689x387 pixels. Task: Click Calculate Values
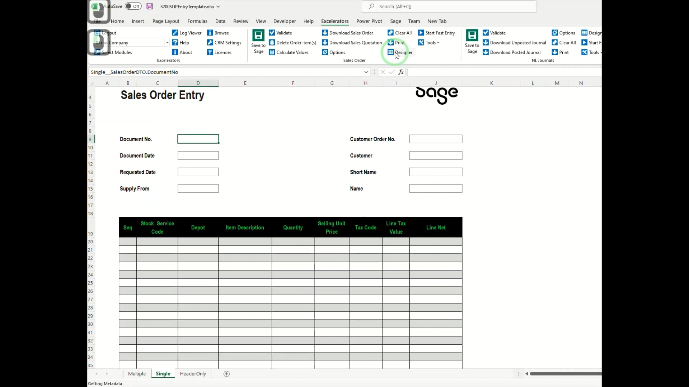pyautogui.click(x=289, y=52)
